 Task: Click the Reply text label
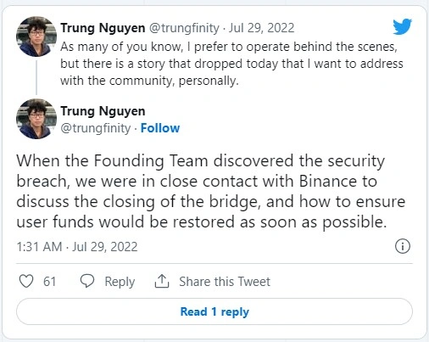(x=120, y=282)
